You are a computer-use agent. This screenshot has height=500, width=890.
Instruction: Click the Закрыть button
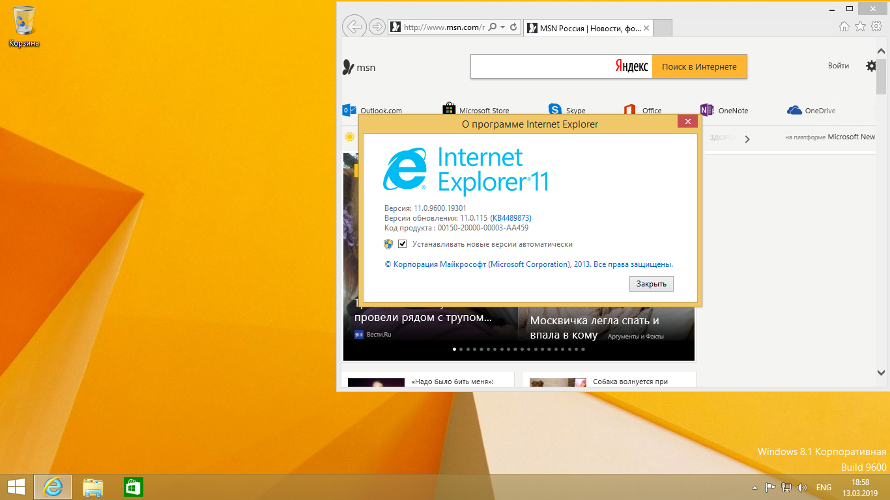(x=652, y=284)
